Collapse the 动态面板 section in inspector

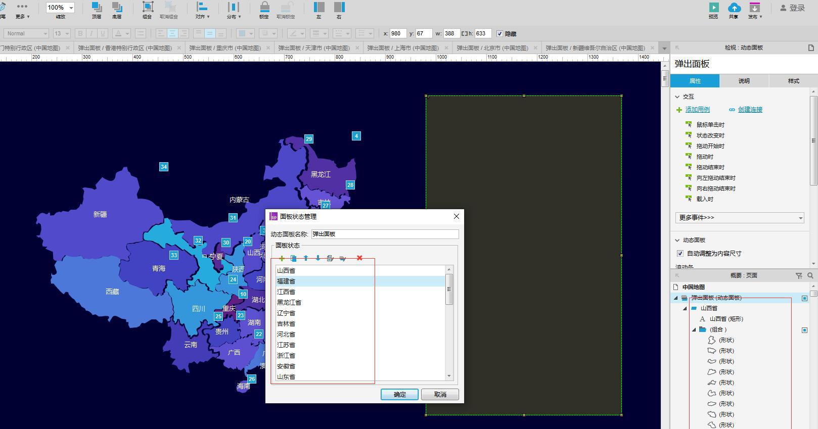(x=677, y=240)
